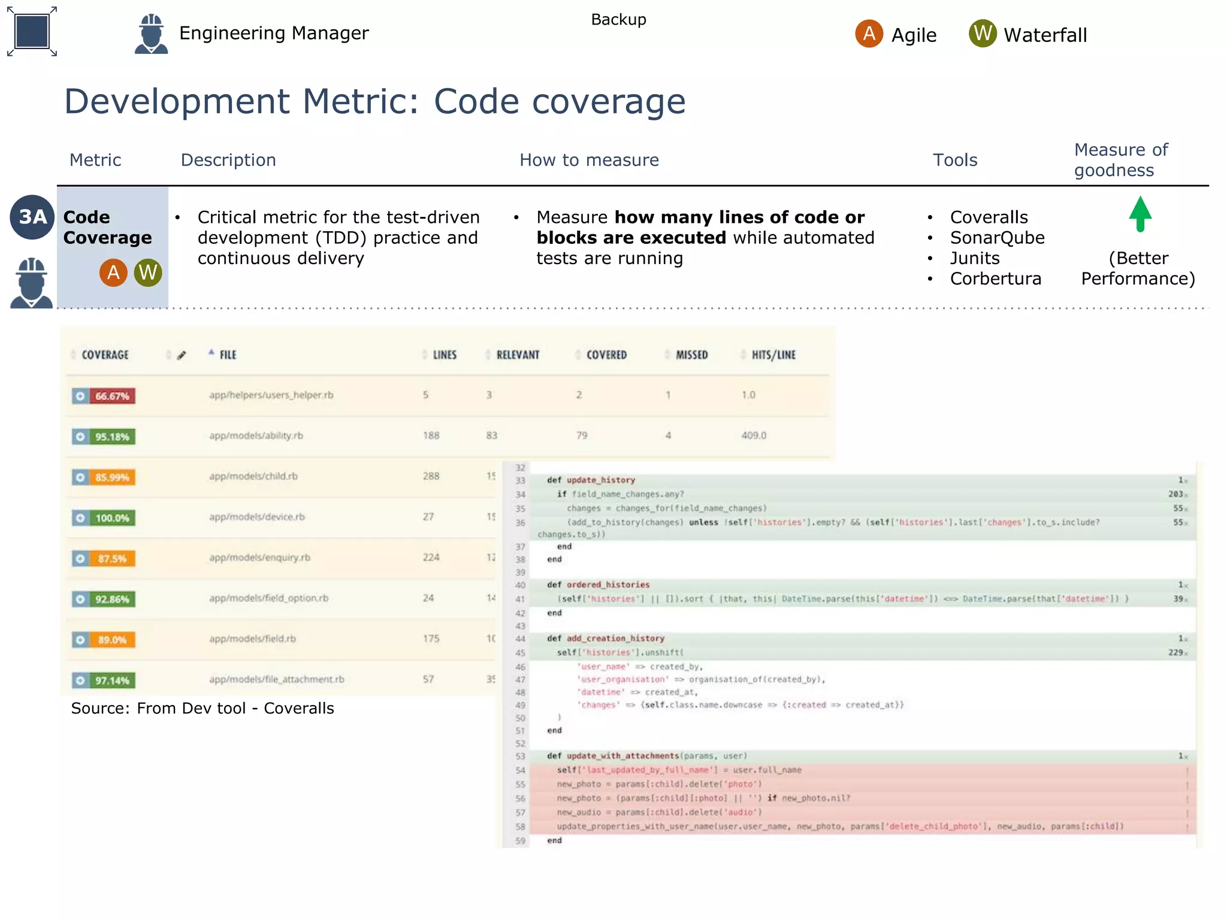Sort by the MISSED column header
This screenshot has height=920, width=1227.
point(691,355)
